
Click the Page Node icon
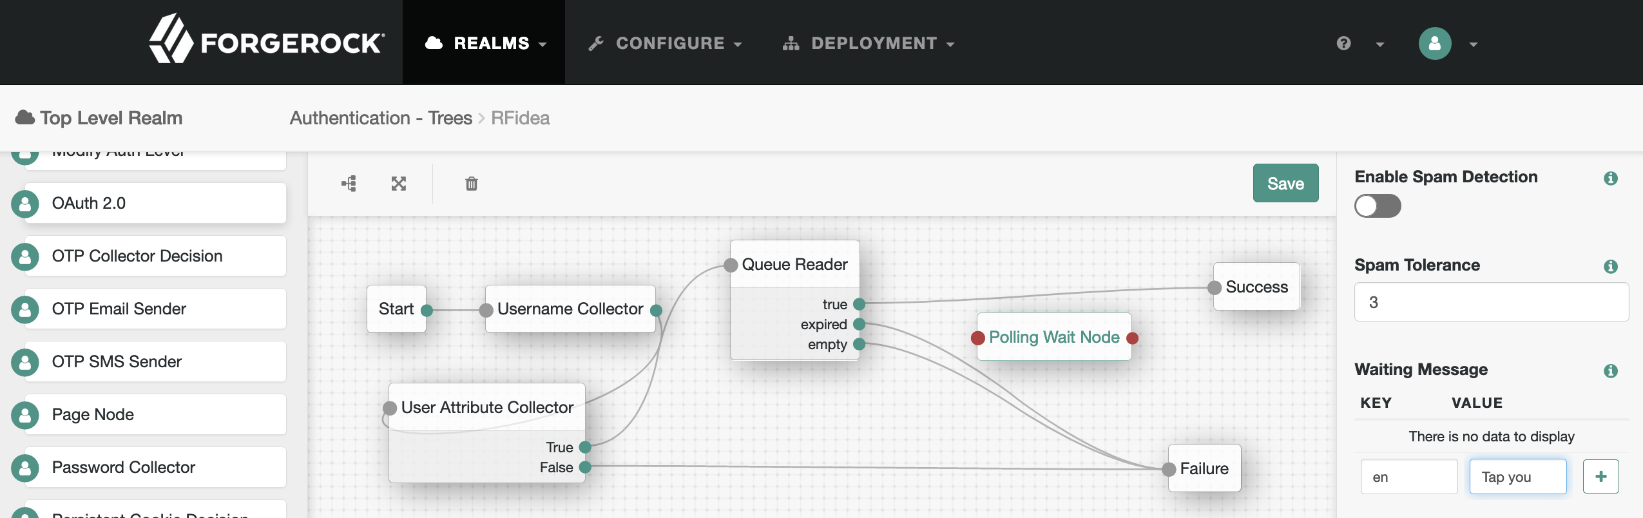pyautogui.click(x=25, y=415)
